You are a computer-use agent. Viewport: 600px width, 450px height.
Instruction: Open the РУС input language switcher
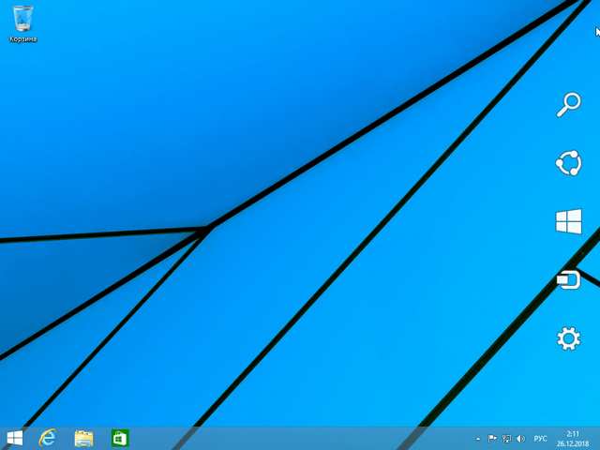541,438
